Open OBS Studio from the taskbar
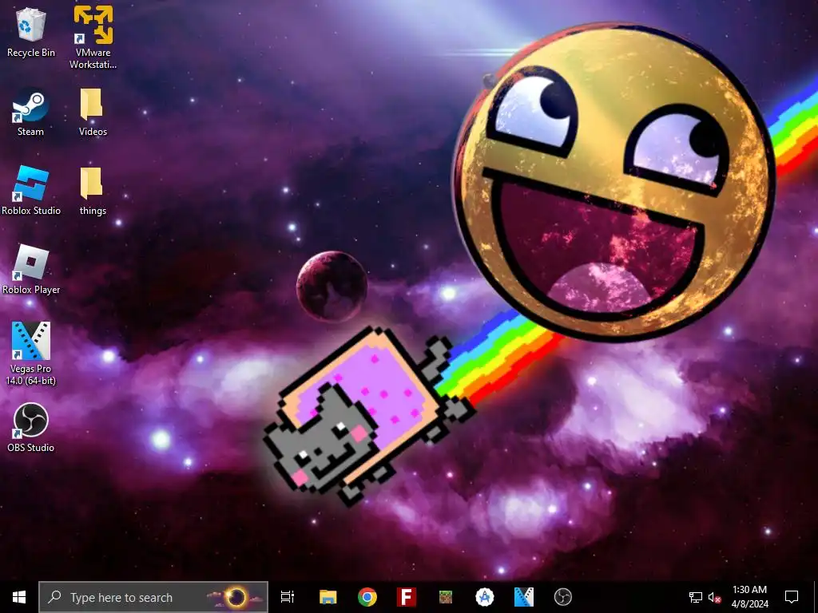This screenshot has height=613, width=818. point(563,597)
